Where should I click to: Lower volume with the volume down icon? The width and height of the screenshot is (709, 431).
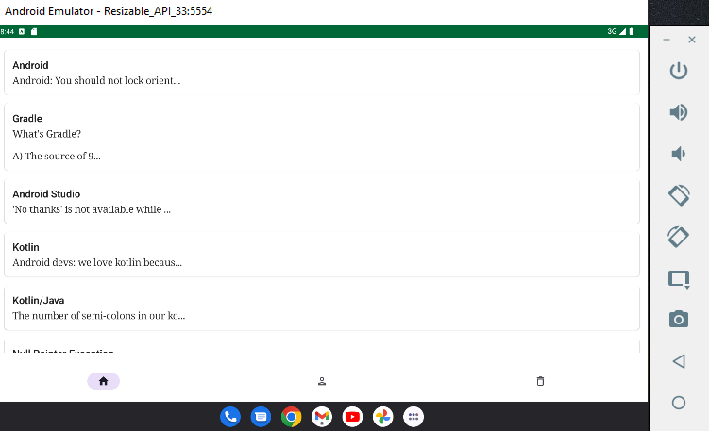pos(678,154)
